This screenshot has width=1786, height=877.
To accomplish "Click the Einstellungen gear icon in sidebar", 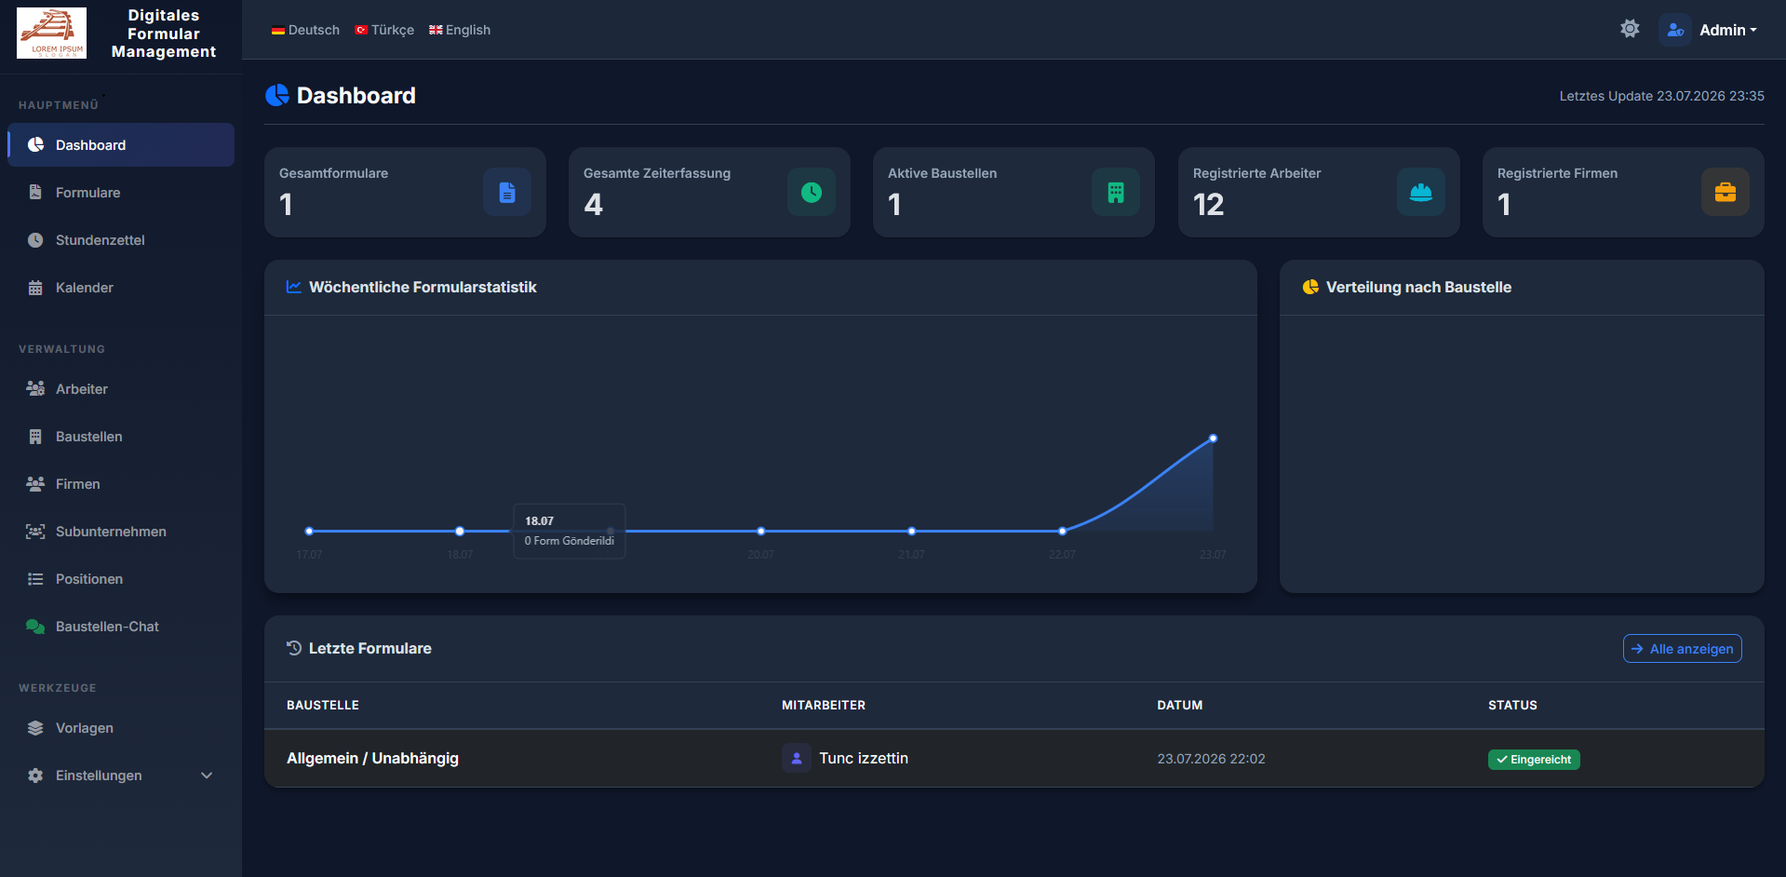I will [x=35, y=775].
